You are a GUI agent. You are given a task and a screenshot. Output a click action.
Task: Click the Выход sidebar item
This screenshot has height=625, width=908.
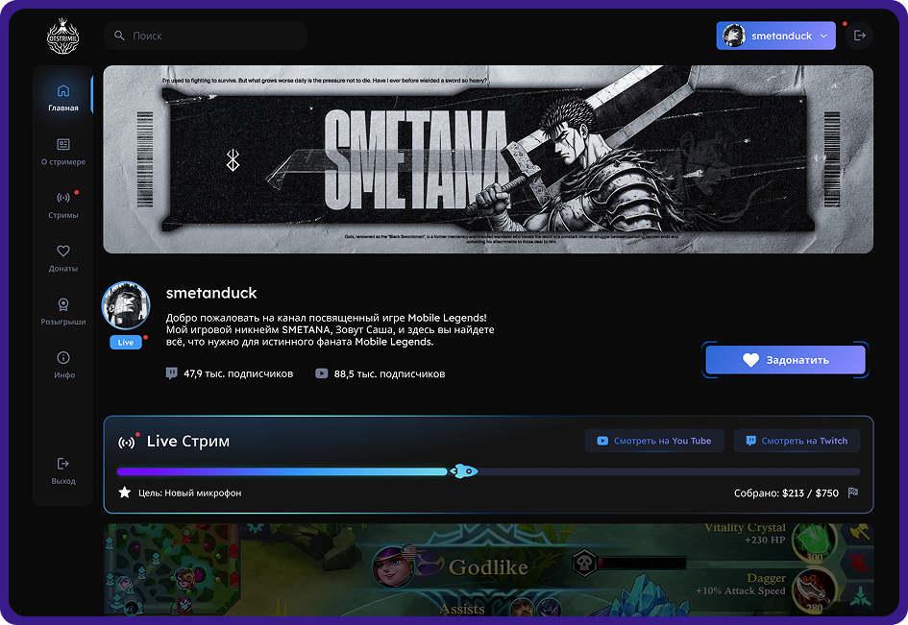[x=63, y=470]
